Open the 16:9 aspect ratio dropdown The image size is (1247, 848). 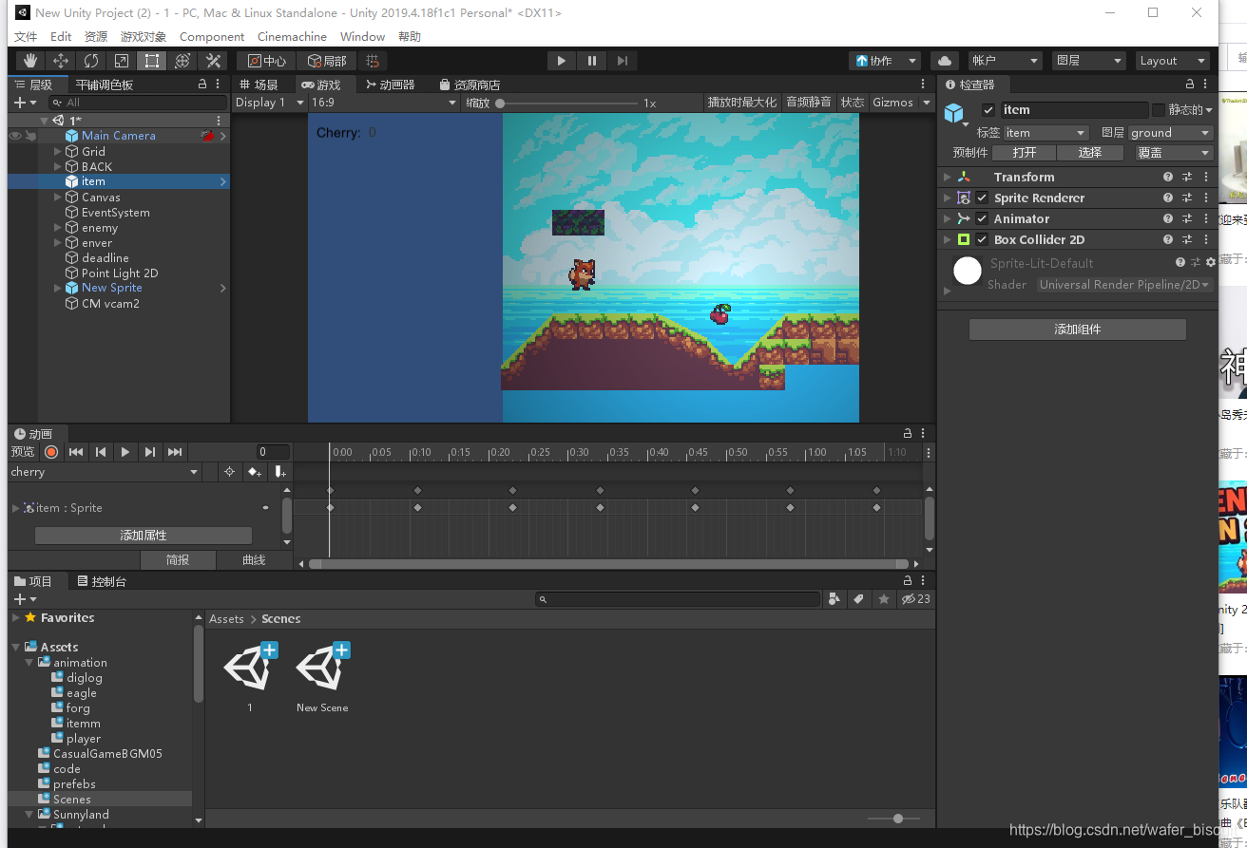[x=384, y=103]
